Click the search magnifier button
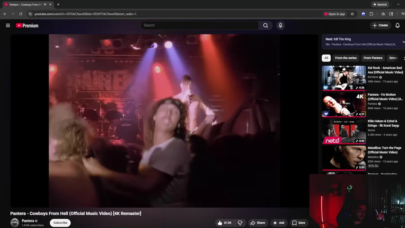The height and width of the screenshot is (228, 405). pyautogui.click(x=265, y=25)
